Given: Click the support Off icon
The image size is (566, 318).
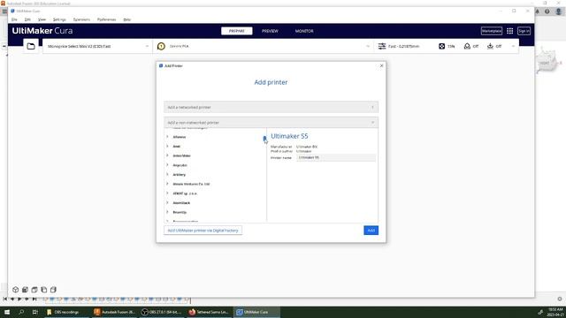Looking at the screenshot, I should (467, 46).
